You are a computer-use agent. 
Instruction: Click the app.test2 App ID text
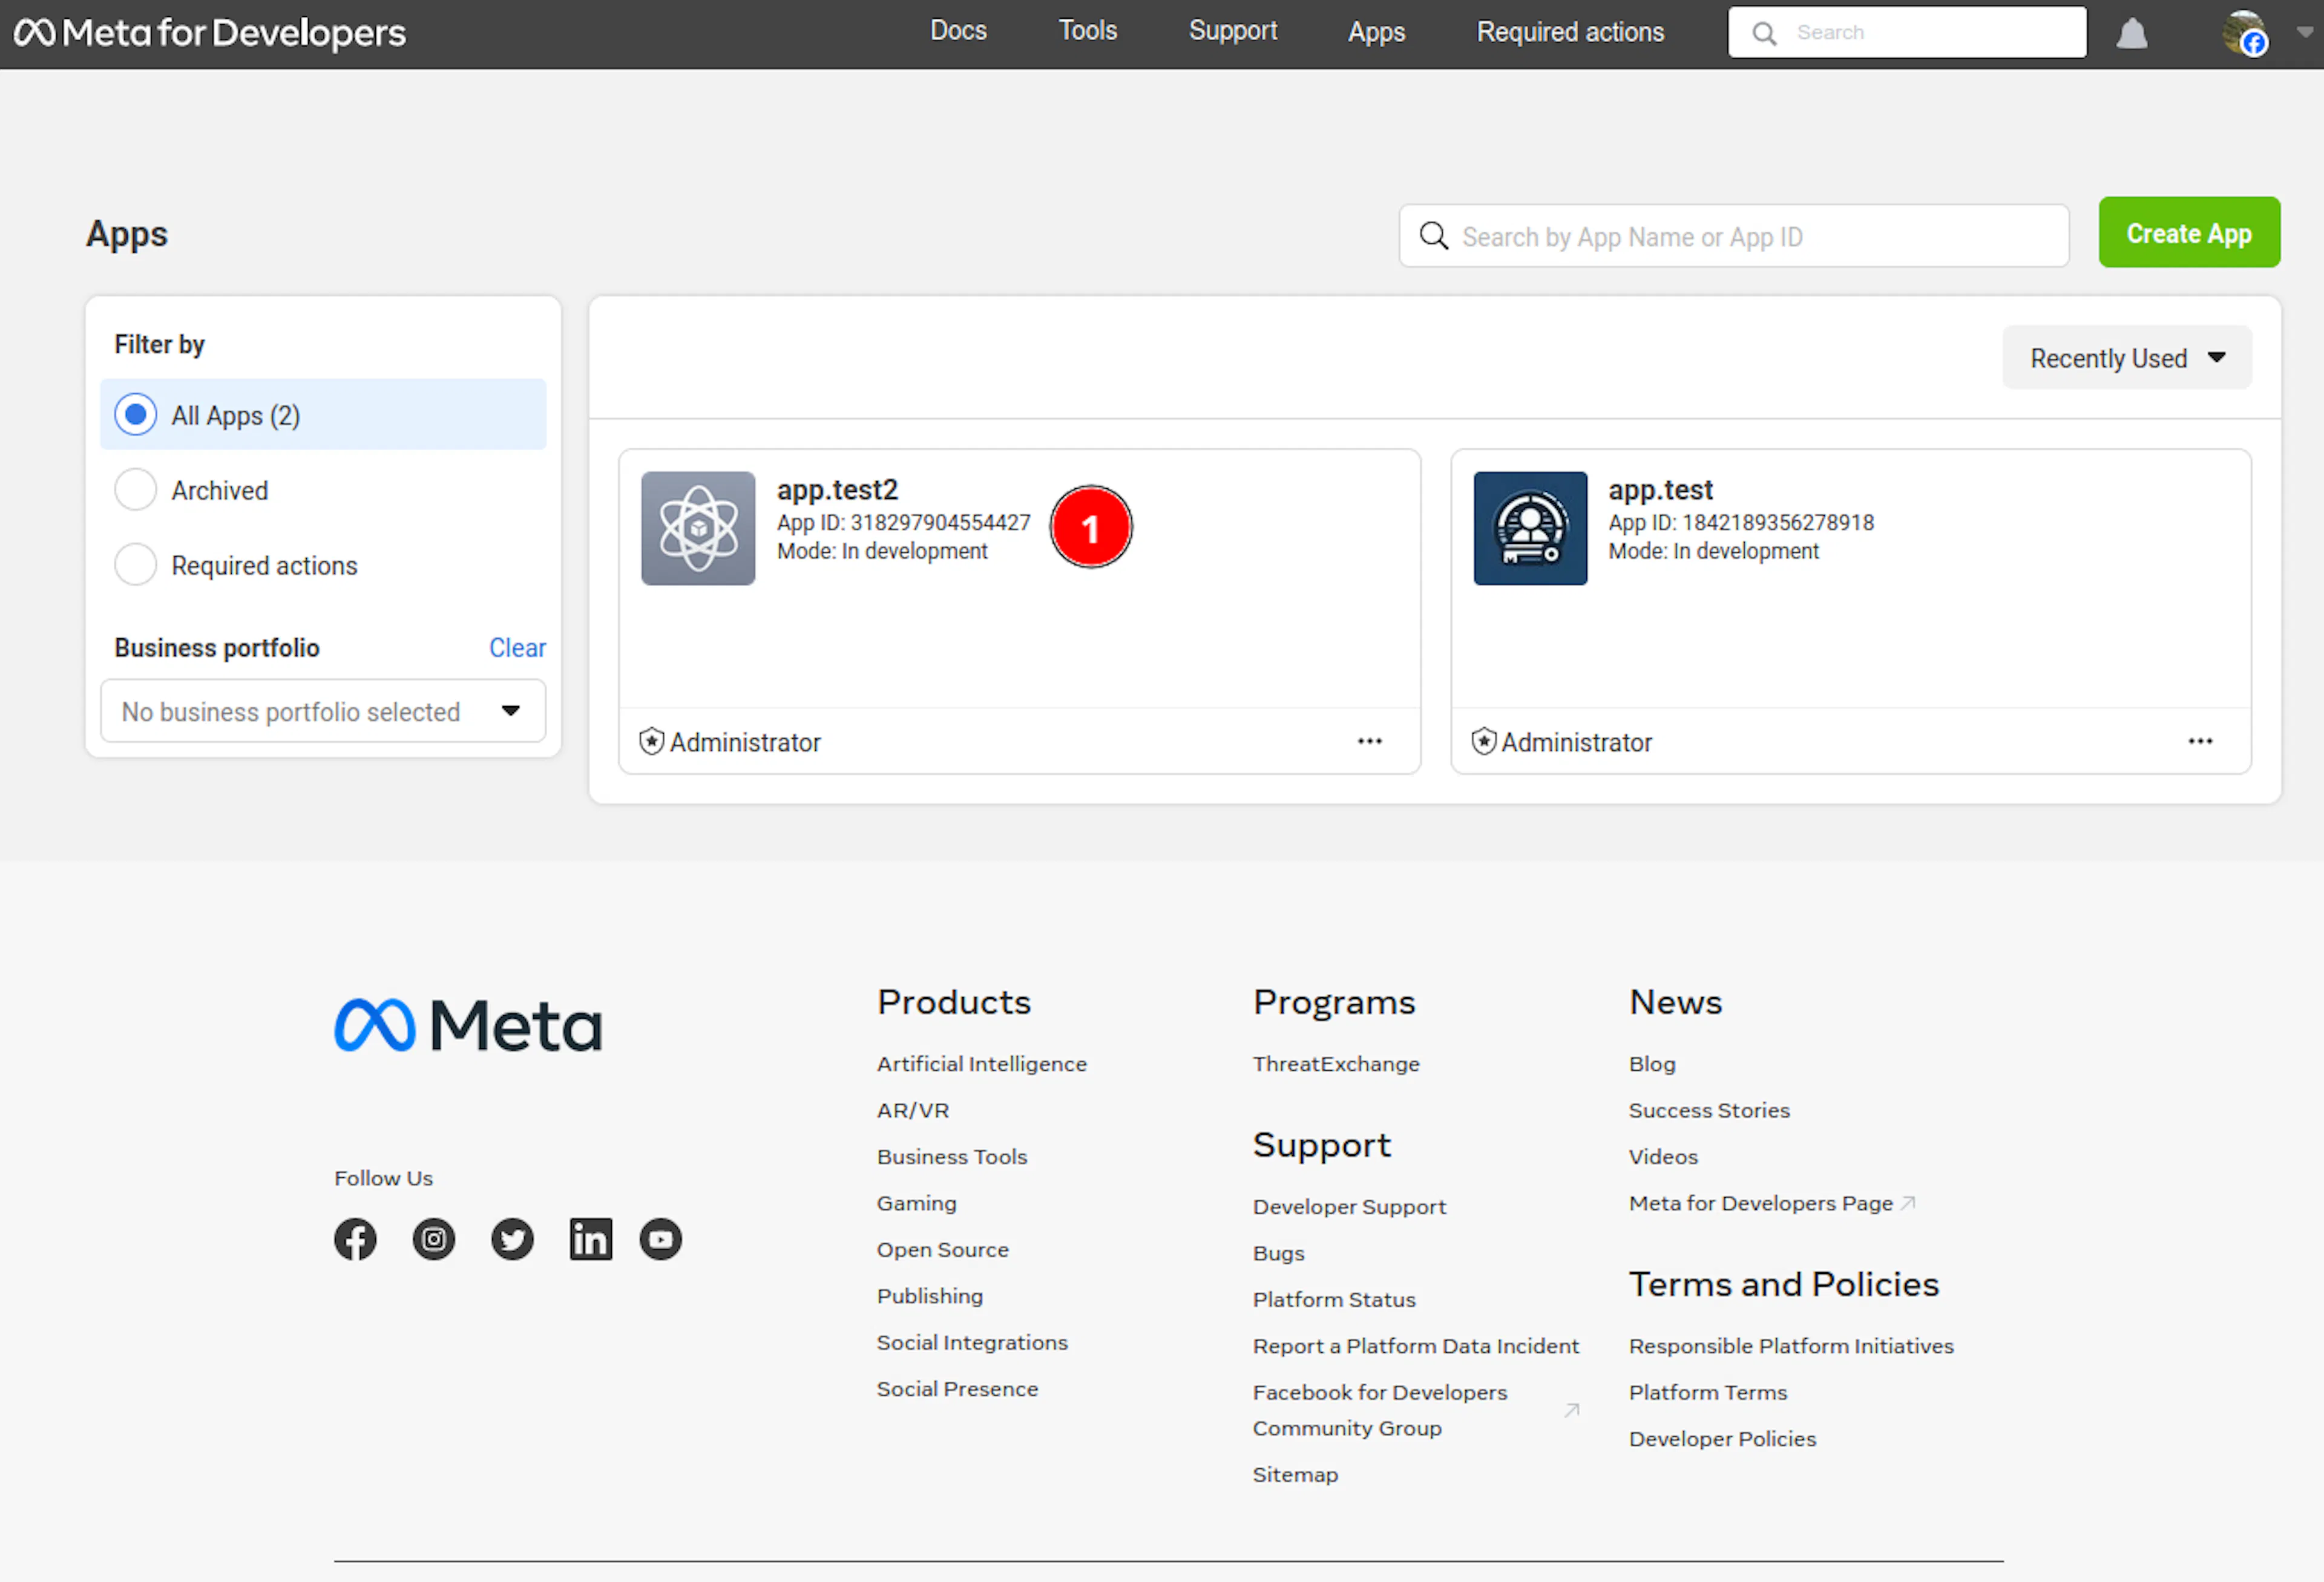903,523
